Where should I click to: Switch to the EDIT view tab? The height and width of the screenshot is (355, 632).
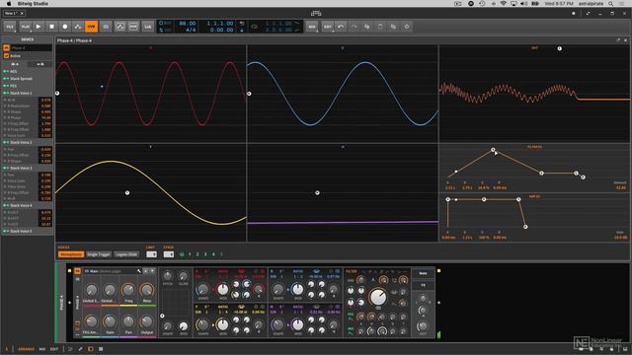[x=54, y=349]
